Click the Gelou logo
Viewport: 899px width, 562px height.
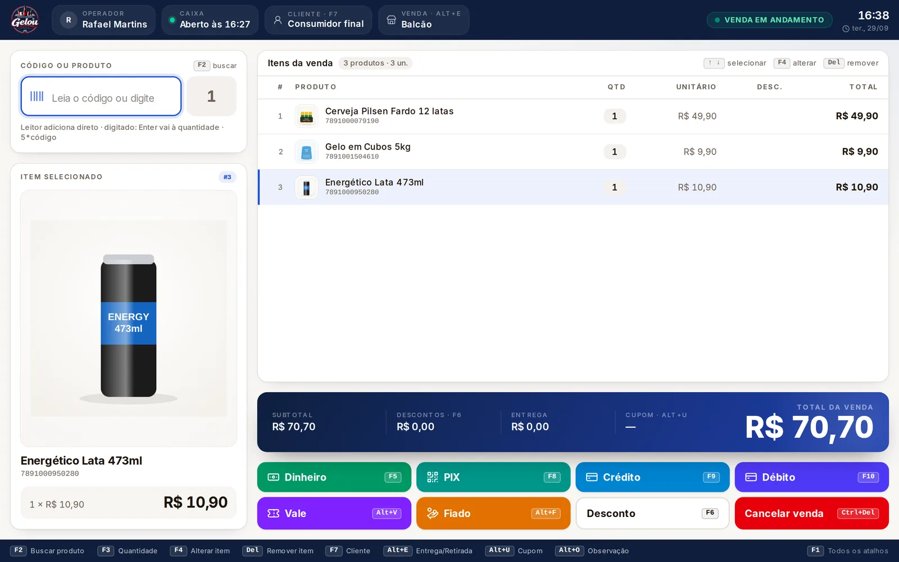coord(25,20)
